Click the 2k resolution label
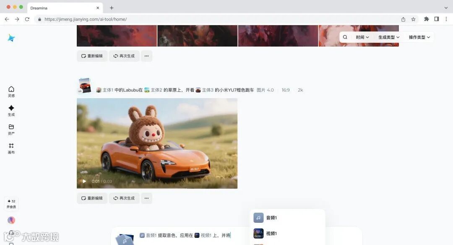 pos(300,90)
